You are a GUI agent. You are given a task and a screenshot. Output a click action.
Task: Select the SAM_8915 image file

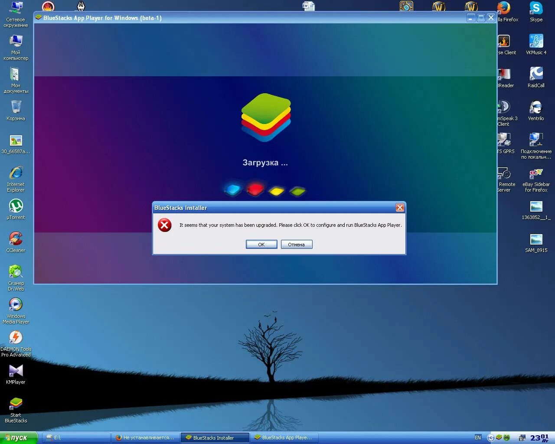pos(536,243)
